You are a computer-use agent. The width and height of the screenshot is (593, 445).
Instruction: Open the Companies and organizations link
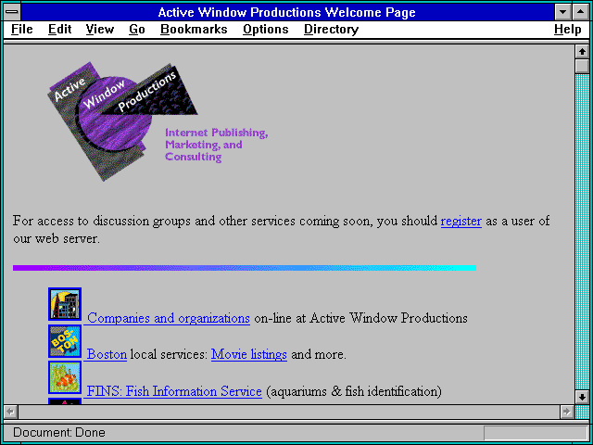169,318
